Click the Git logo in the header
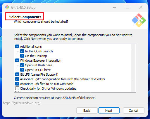 (139, 20)
